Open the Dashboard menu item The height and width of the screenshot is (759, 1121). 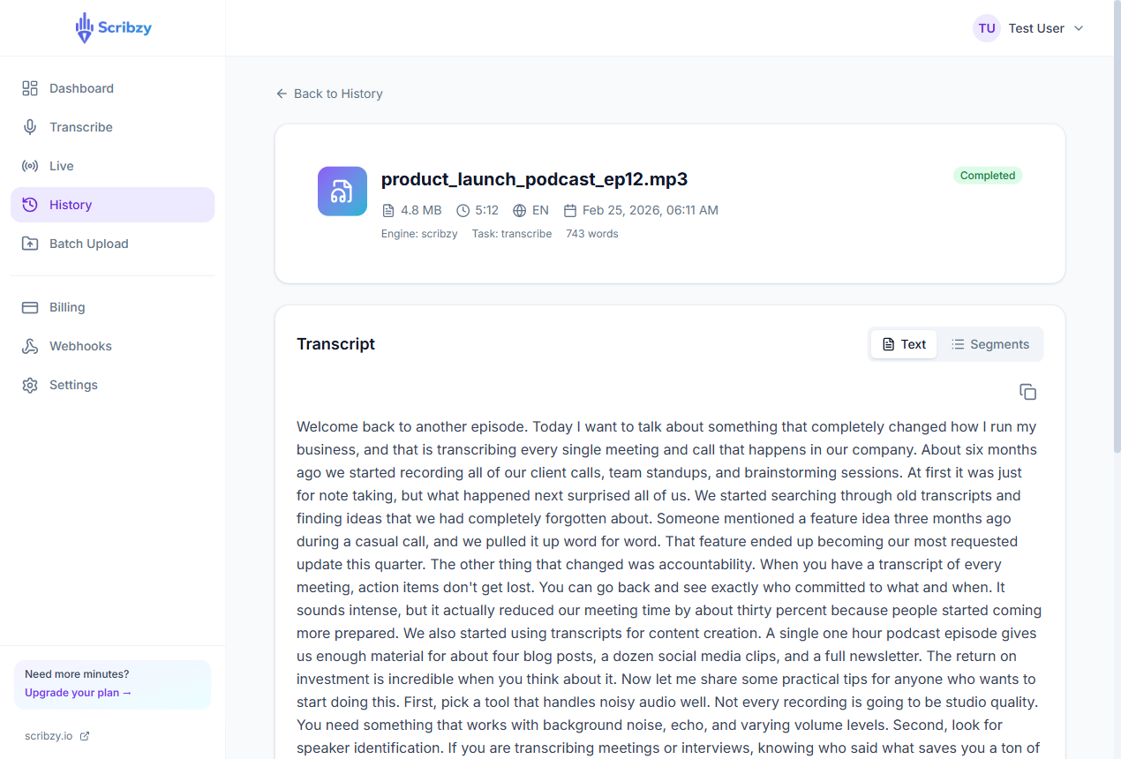coord(81,87)
